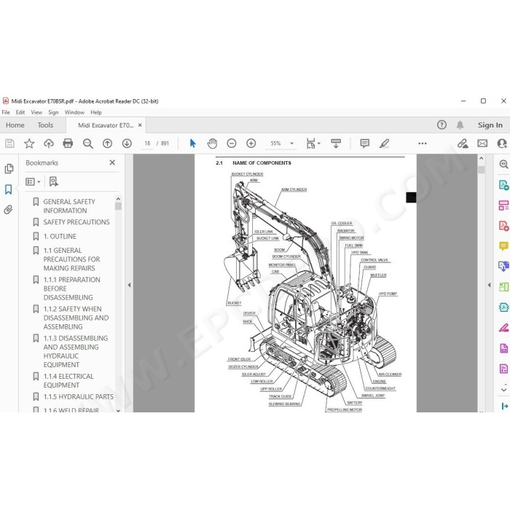Switch to the Home tab

point(15,125)
